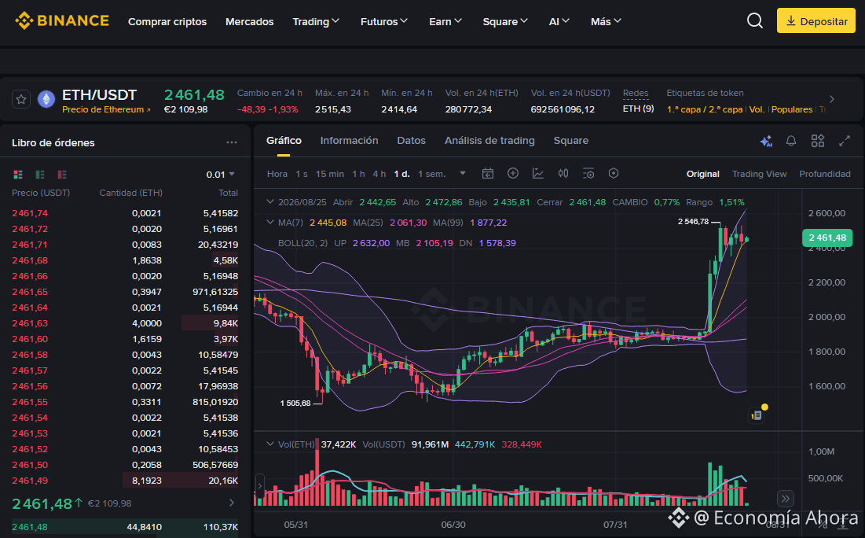Viewport: 865px width, 538px height.
Task: Select the 1 d. interval
Action: 401,174
